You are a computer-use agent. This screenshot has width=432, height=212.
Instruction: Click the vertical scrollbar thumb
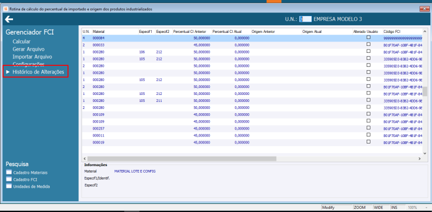click(425, 91)
